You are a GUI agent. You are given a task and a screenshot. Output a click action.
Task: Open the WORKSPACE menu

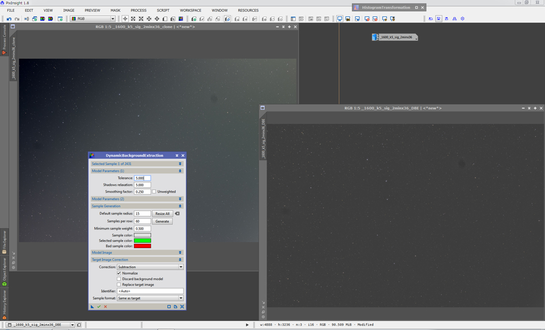[x=191, y=11]
